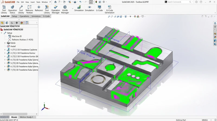217x121 pixels.
Task: Toggle the menu bar pin icon
Action: tap(50, 2)
